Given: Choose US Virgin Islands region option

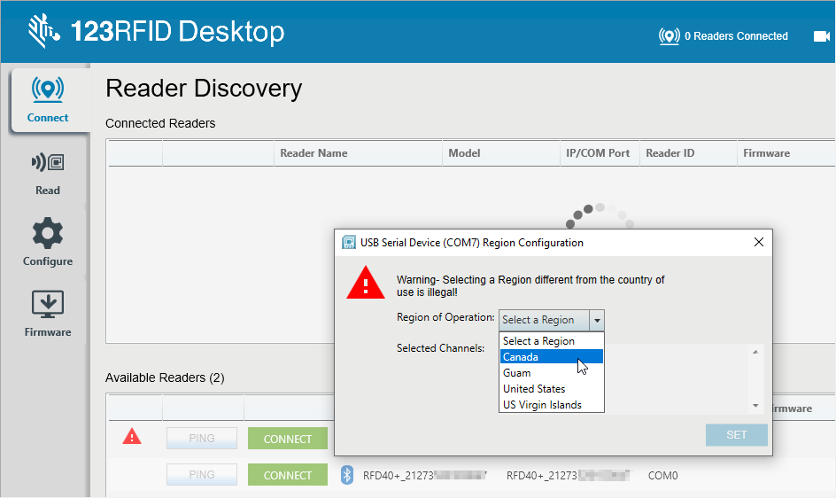Looking at the screenshot, I should point(551,405).
